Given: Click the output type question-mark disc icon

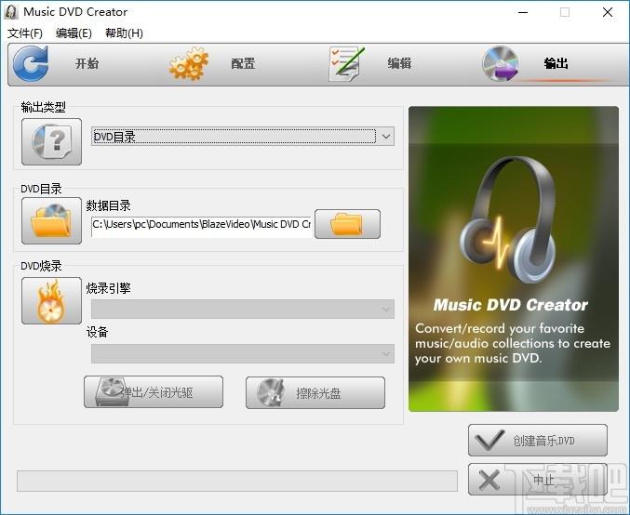Looking at the screenshot, I should point(51,141).
